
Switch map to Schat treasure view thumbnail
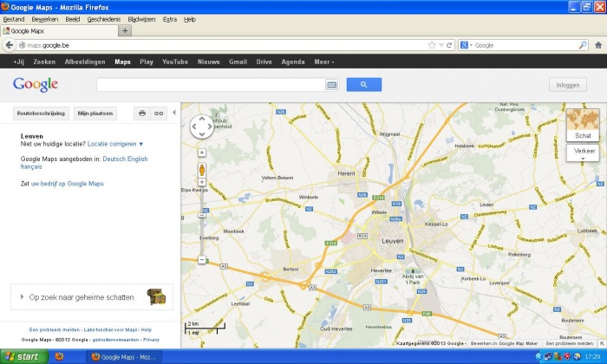click(583, 125)
